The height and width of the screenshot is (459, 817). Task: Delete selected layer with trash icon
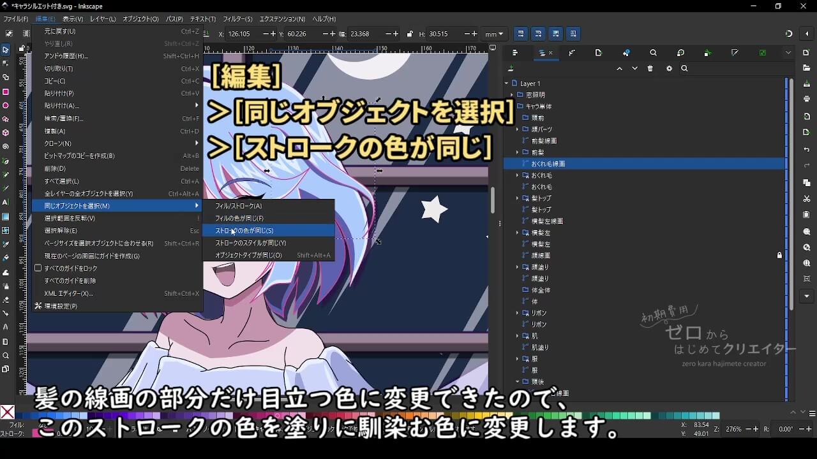650,69
